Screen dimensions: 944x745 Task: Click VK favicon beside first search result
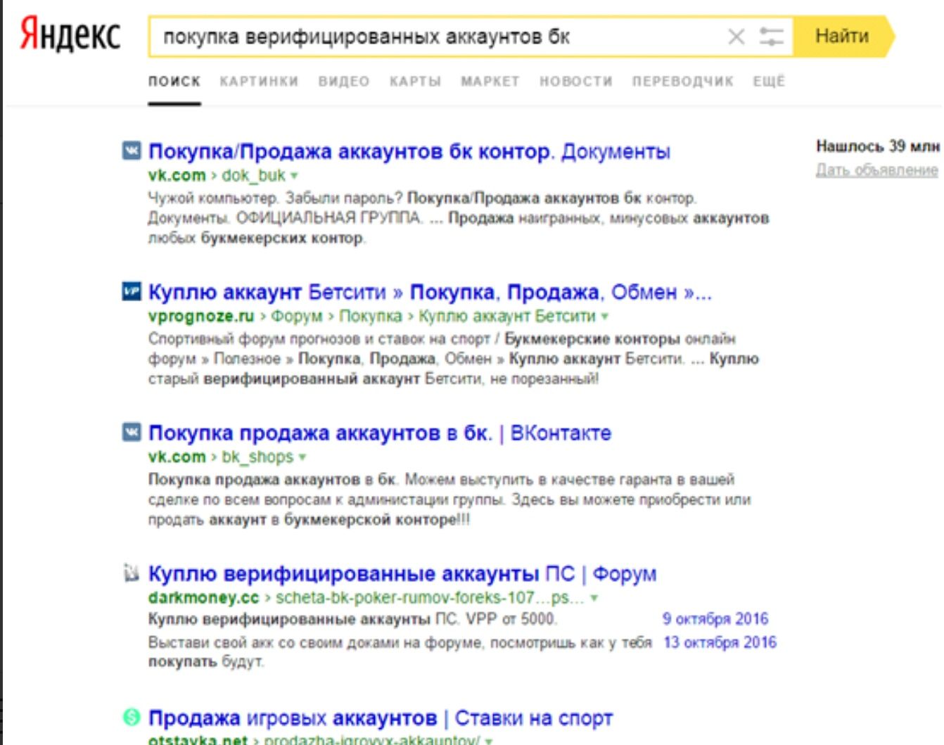[132, 151]
